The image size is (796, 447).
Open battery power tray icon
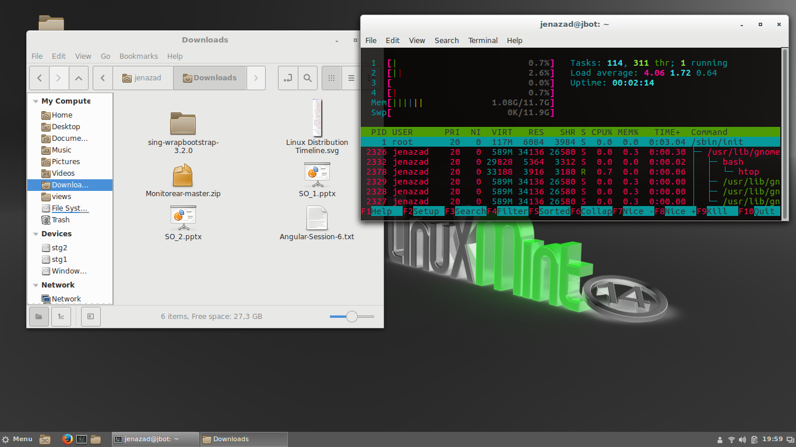(754, 439)
